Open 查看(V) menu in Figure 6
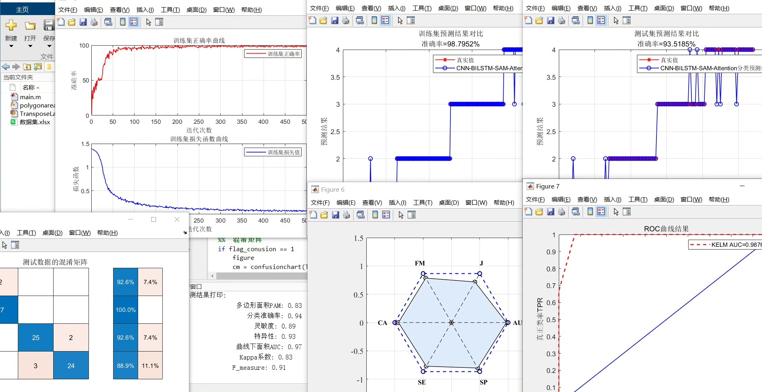The height and width of the screenshot is (392, 762). click(x=372, y=203)
